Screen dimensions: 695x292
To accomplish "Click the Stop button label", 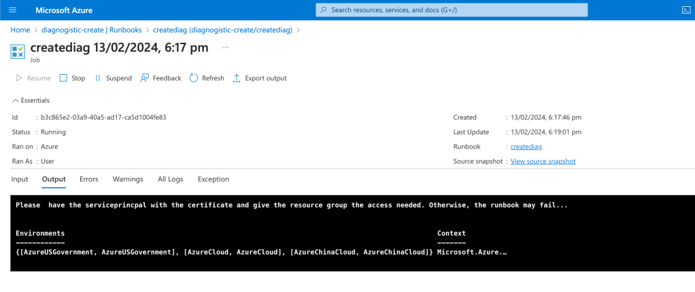I will pyautogui.click(x=78, y=78).
